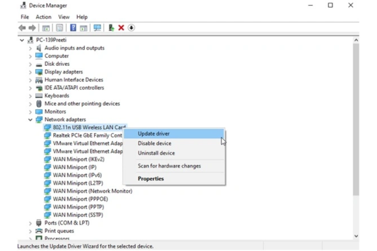377x251 pixels.
Task: Choose Uninstall device from context menu
Action: 174,153
